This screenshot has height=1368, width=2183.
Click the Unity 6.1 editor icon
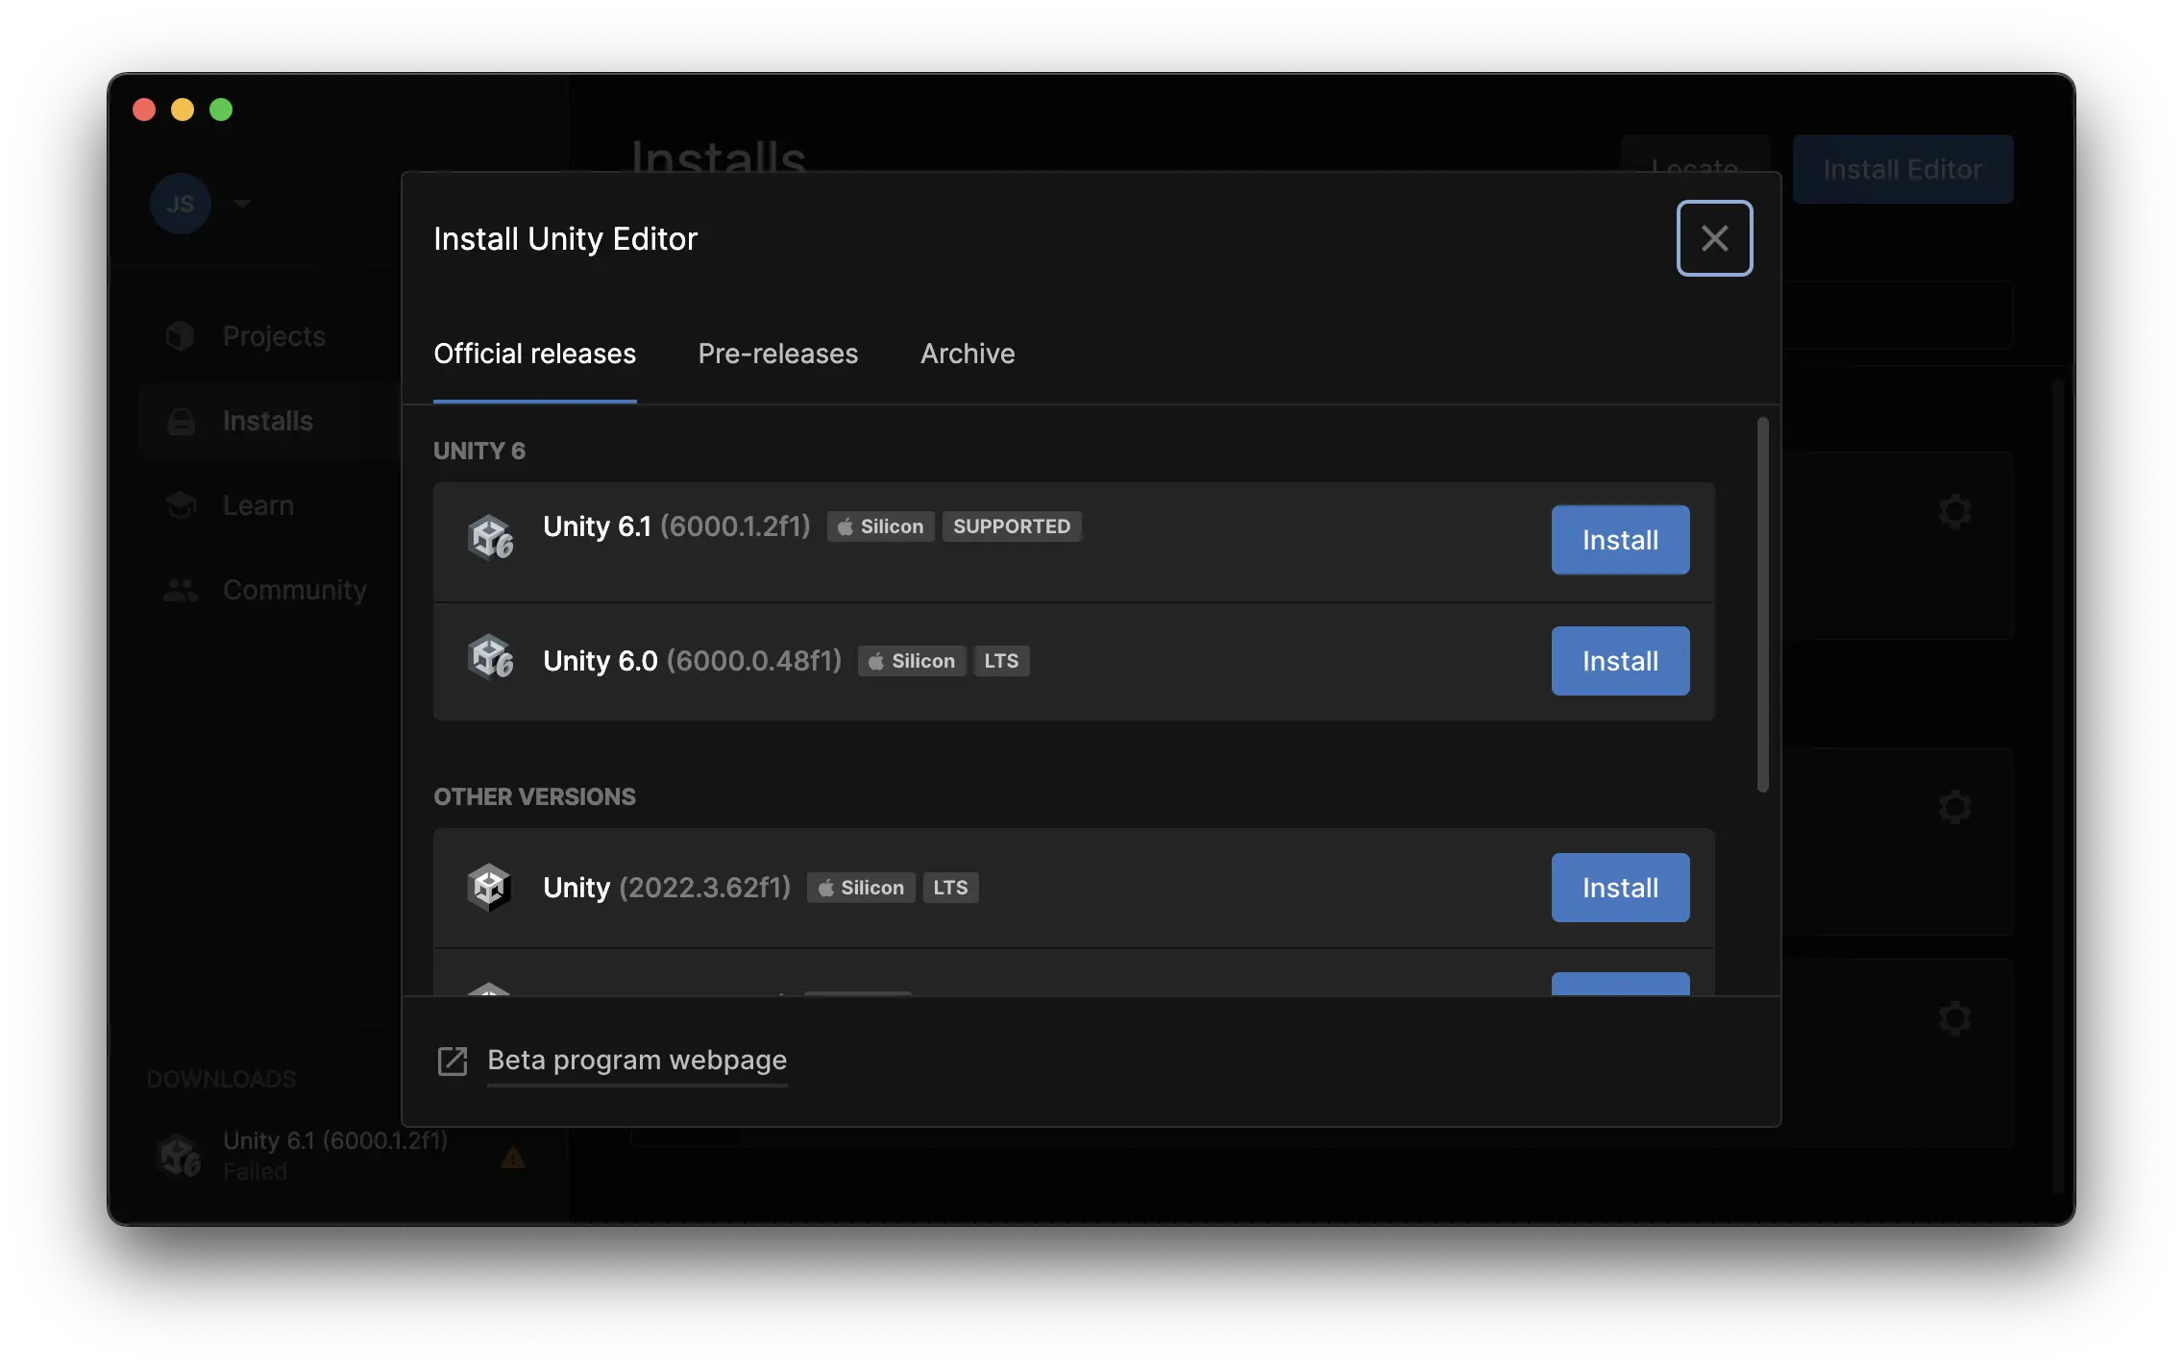click(x=490, y=537)
